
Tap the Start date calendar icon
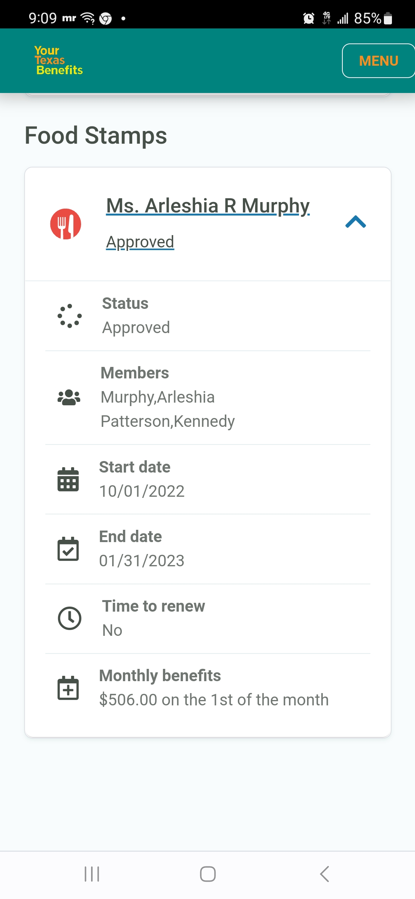click(x=68, y=479)
